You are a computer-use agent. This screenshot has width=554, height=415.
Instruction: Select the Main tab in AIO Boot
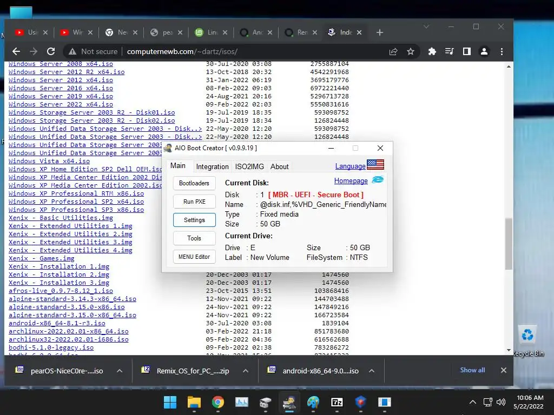177,166
